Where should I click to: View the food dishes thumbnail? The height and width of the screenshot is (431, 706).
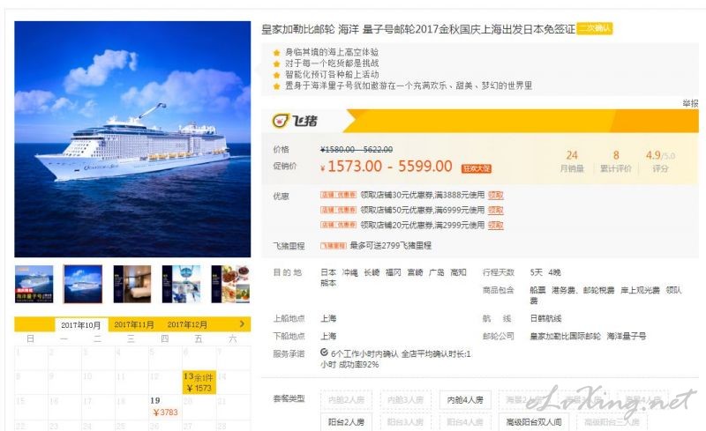click(230, 284)
